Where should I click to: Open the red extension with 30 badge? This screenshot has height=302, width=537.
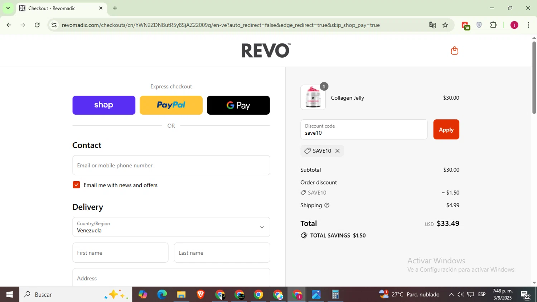click(x=465, y=25)
